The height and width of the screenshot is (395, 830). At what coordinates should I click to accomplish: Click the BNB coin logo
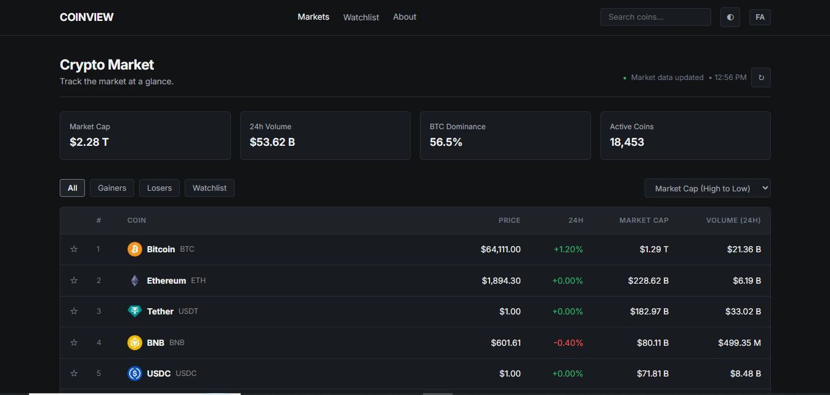(x=134, y=343)
